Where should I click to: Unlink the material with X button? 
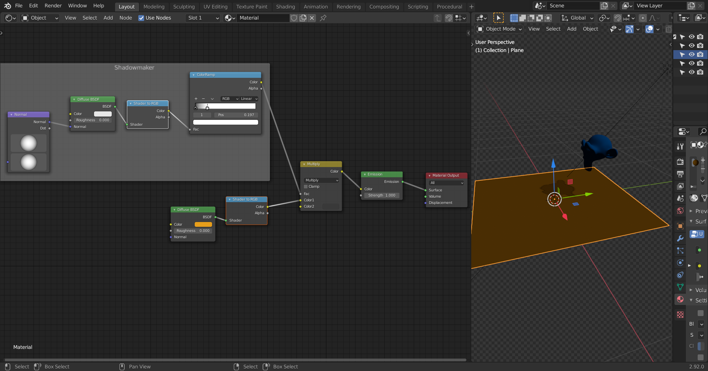click(312, 18)
